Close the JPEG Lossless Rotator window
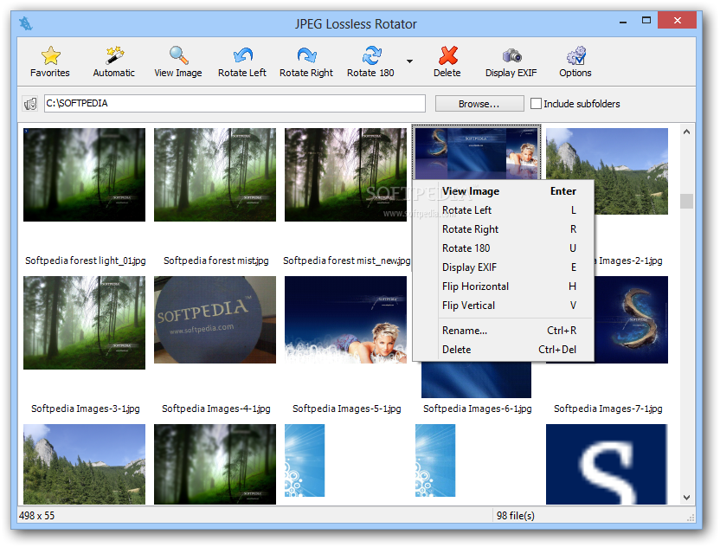Image resolution: width=720 pixels, height=547 pixels. click(678, 20)
